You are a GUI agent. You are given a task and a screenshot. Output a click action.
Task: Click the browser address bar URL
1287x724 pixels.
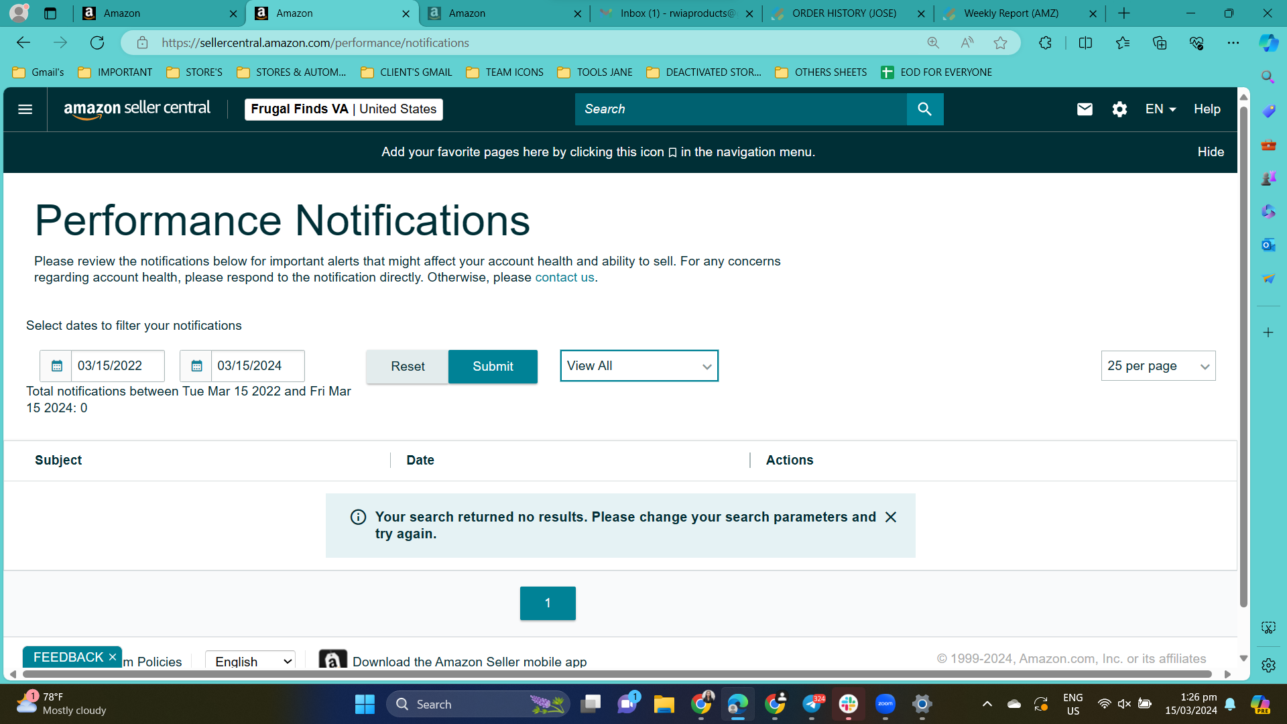[x=315, y=43]
